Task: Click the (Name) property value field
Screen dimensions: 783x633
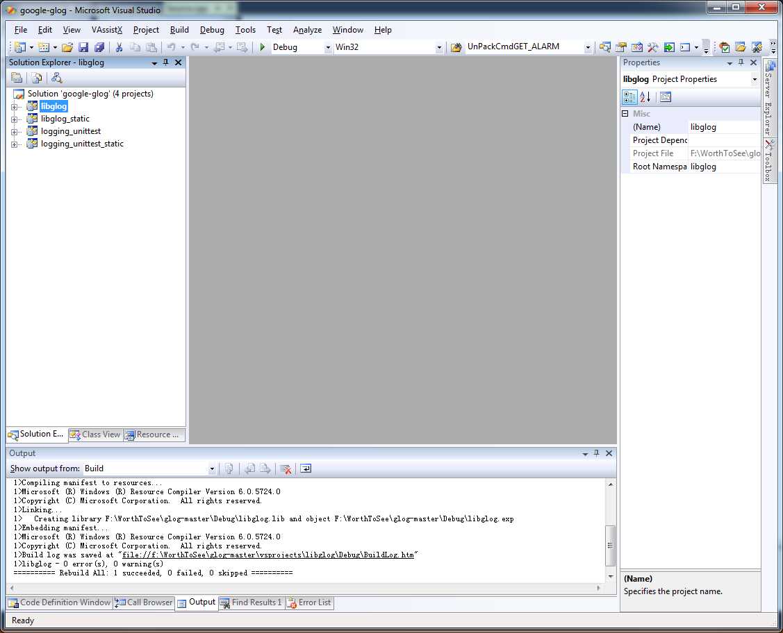Action: (724, 127)
